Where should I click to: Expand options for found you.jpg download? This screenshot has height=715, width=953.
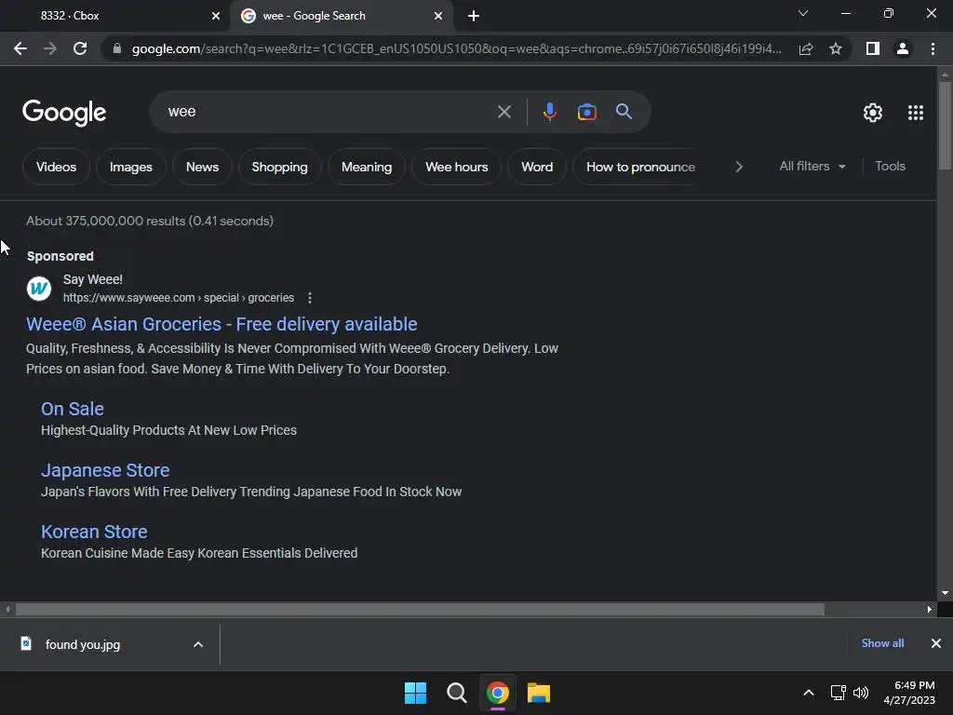(x=198, y=644)
